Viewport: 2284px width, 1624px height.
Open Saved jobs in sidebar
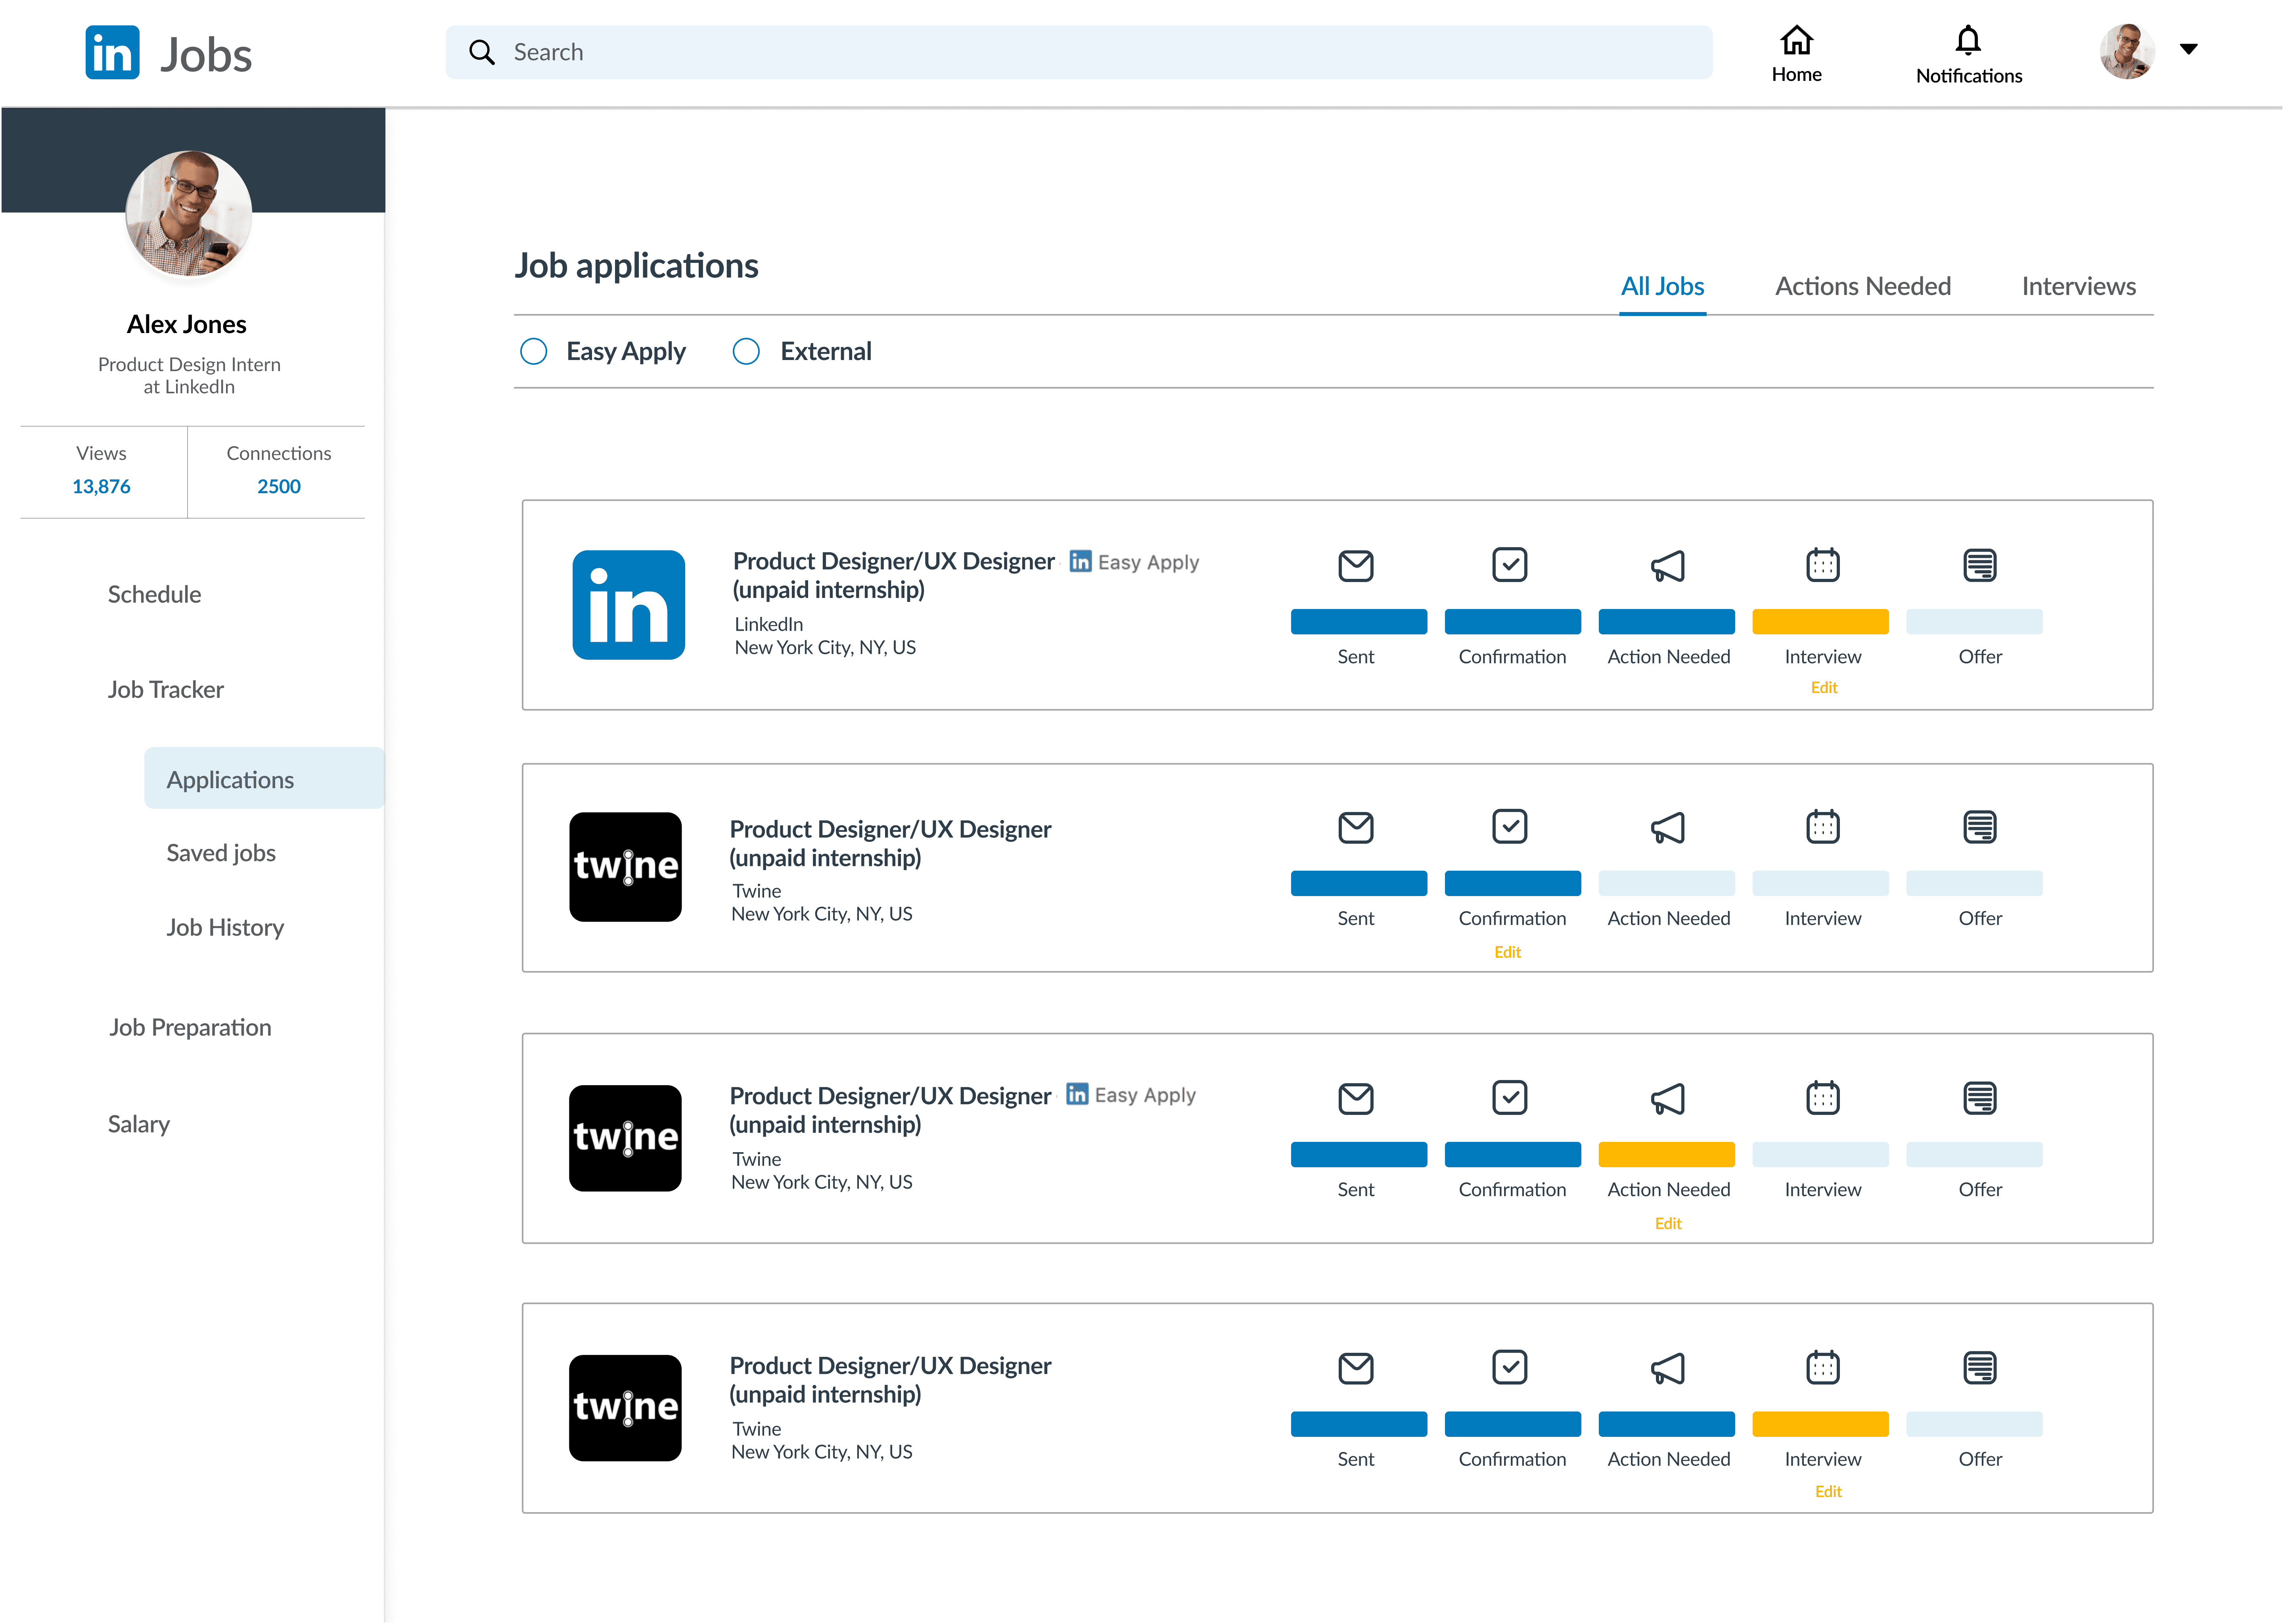pyautogui.click(x=221, y=853)
